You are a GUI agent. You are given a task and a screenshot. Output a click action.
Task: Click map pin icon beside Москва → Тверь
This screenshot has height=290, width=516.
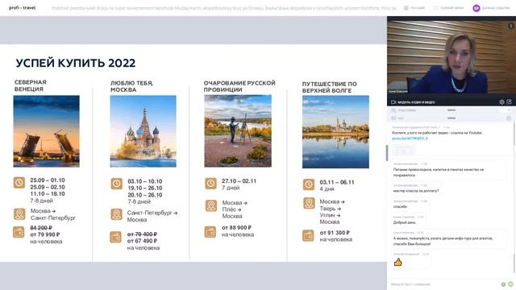309,203
